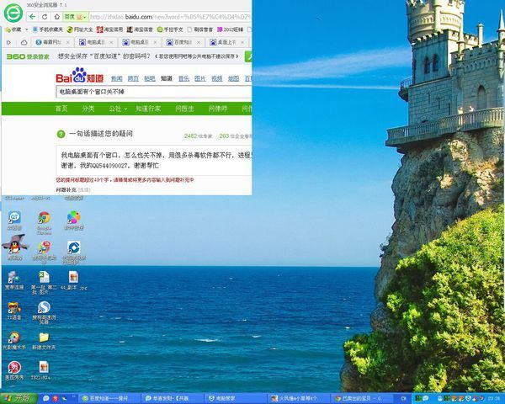Open the 2012旺铺 bookmark

coord(231,29)
